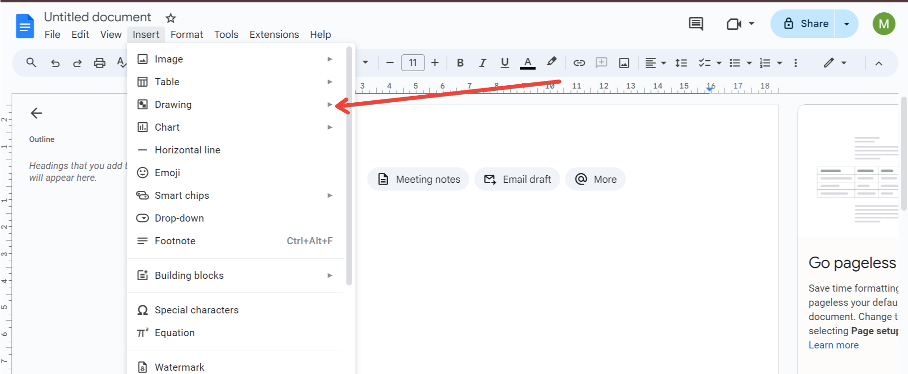Insert a Drop-down from the menu
The image size is (908, 374).
click(x=235, y=218)
